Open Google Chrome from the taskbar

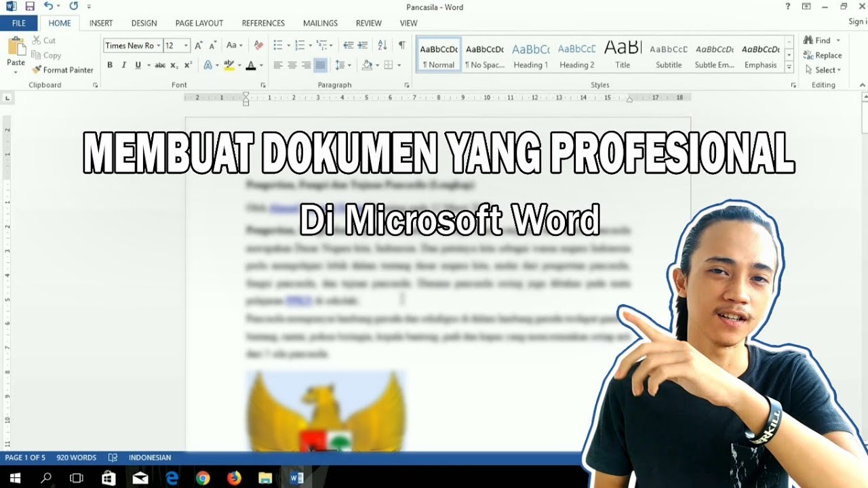coord(203,478)
